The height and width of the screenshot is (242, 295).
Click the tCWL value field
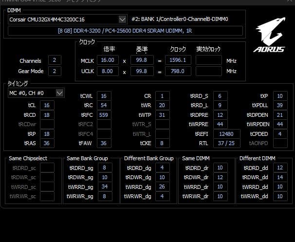104,96
